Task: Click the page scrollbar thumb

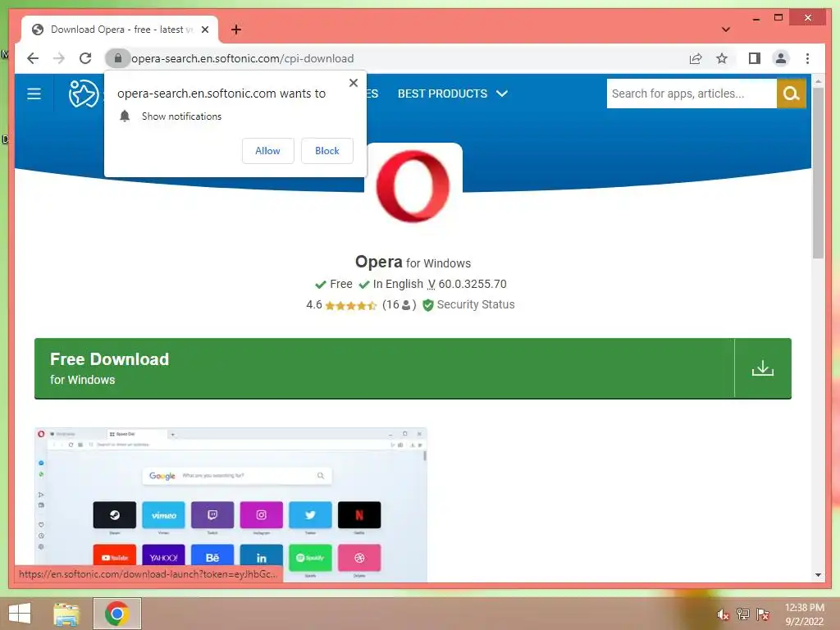Action: [818, 172]
